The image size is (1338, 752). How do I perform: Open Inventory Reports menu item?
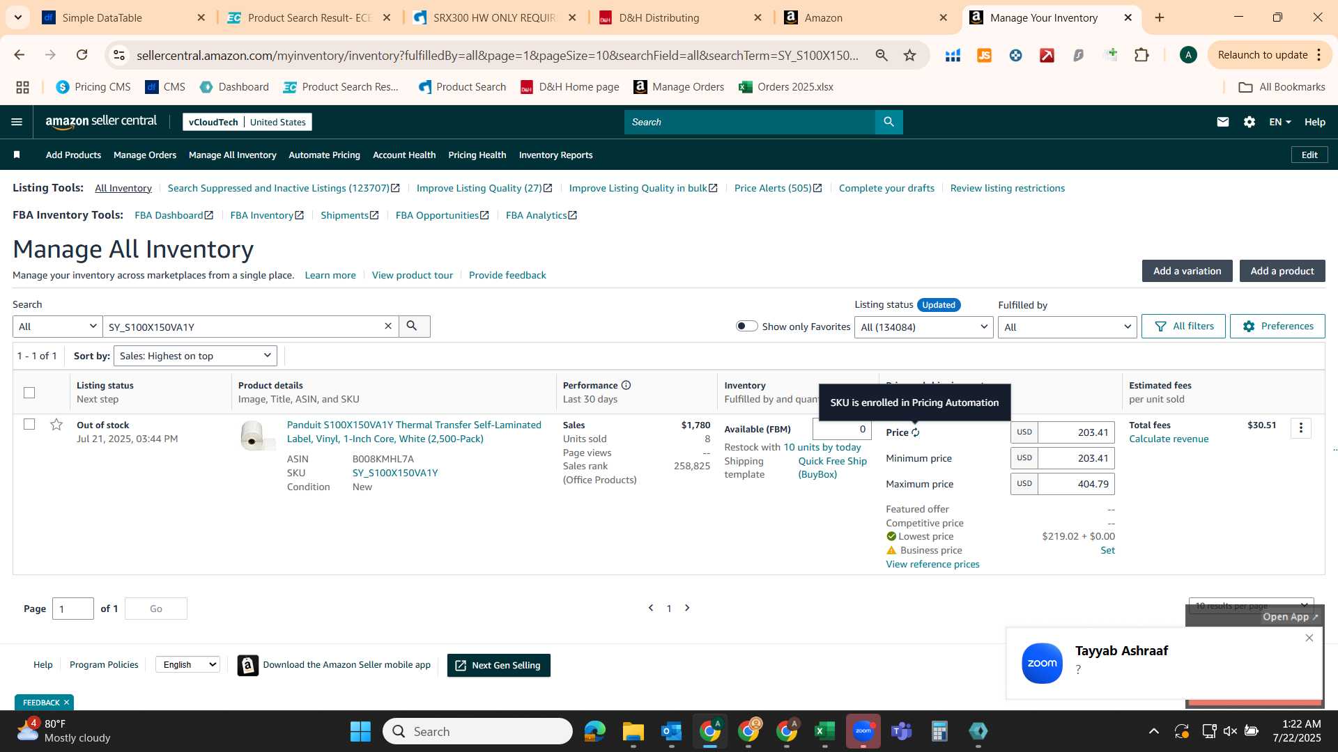pos(555,155)
